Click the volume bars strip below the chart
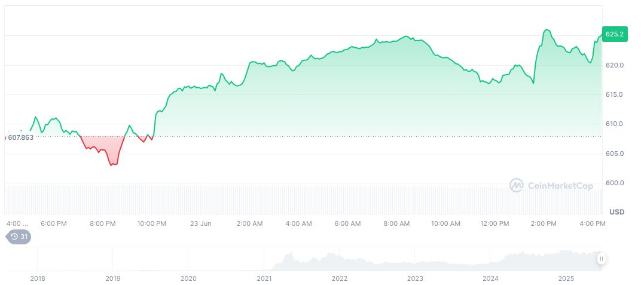This screenshot has height=285, width=641. [299, 200]
